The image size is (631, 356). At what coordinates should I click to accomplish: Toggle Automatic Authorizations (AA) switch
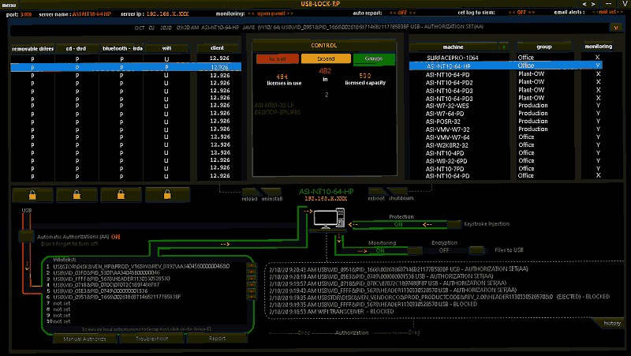pos(25,236)
